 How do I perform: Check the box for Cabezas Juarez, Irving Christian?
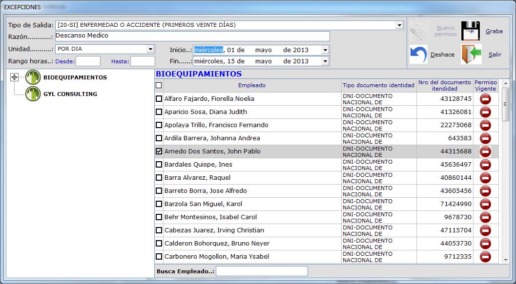tap(159, 230)
